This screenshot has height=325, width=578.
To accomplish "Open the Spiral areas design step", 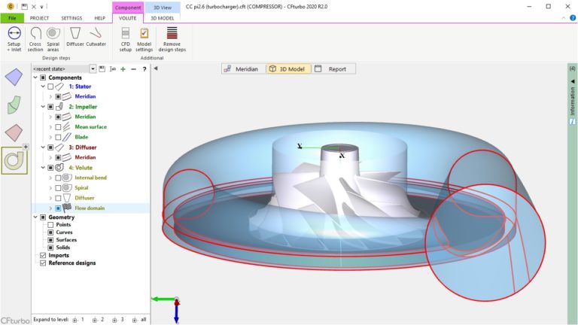I will click(53, 37).
